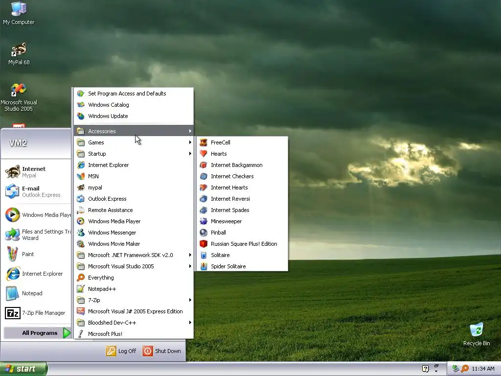Open Internet Checkers
This screenshot has height=376, width=501.
tap(243, 176)
